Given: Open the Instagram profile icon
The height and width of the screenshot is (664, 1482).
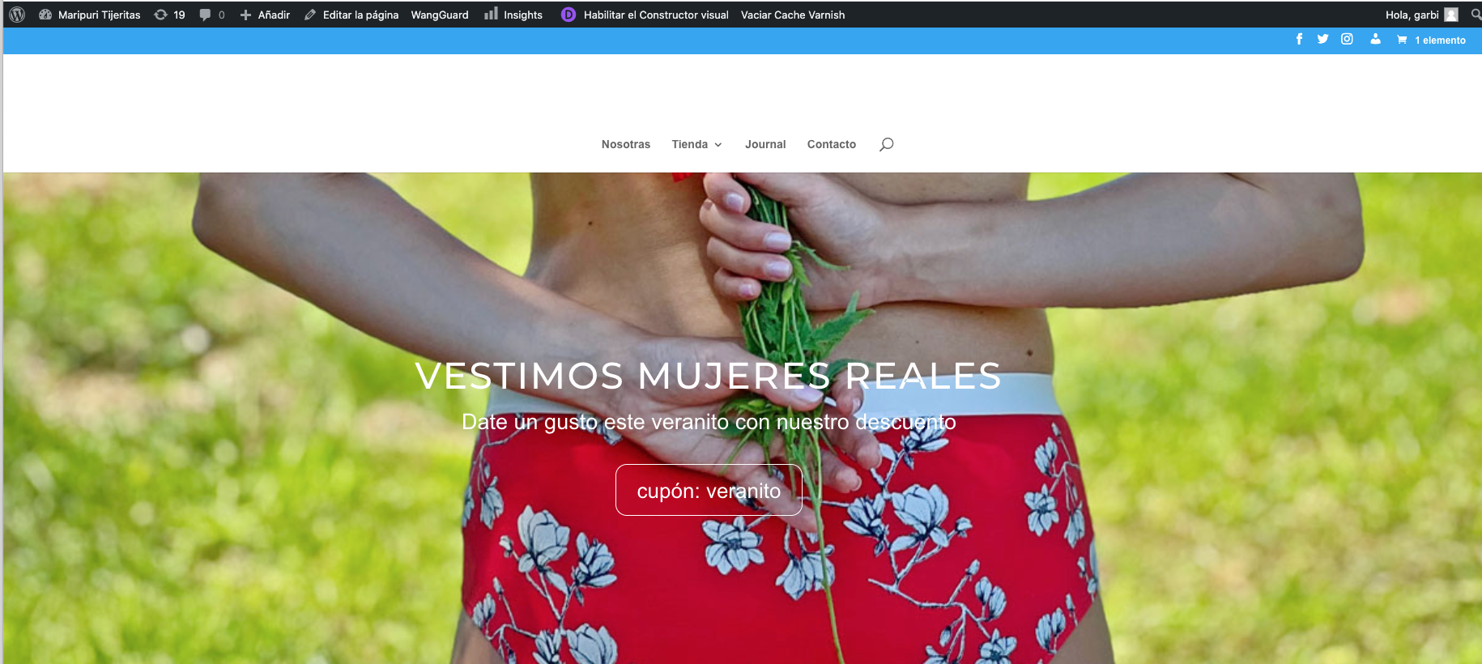Looking at the screenshot, I should [x=1347, y=39].
